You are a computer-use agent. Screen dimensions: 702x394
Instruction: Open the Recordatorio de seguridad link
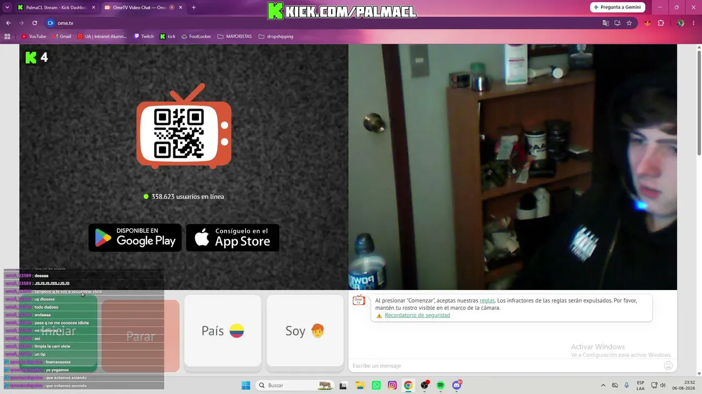click(417, 315)
